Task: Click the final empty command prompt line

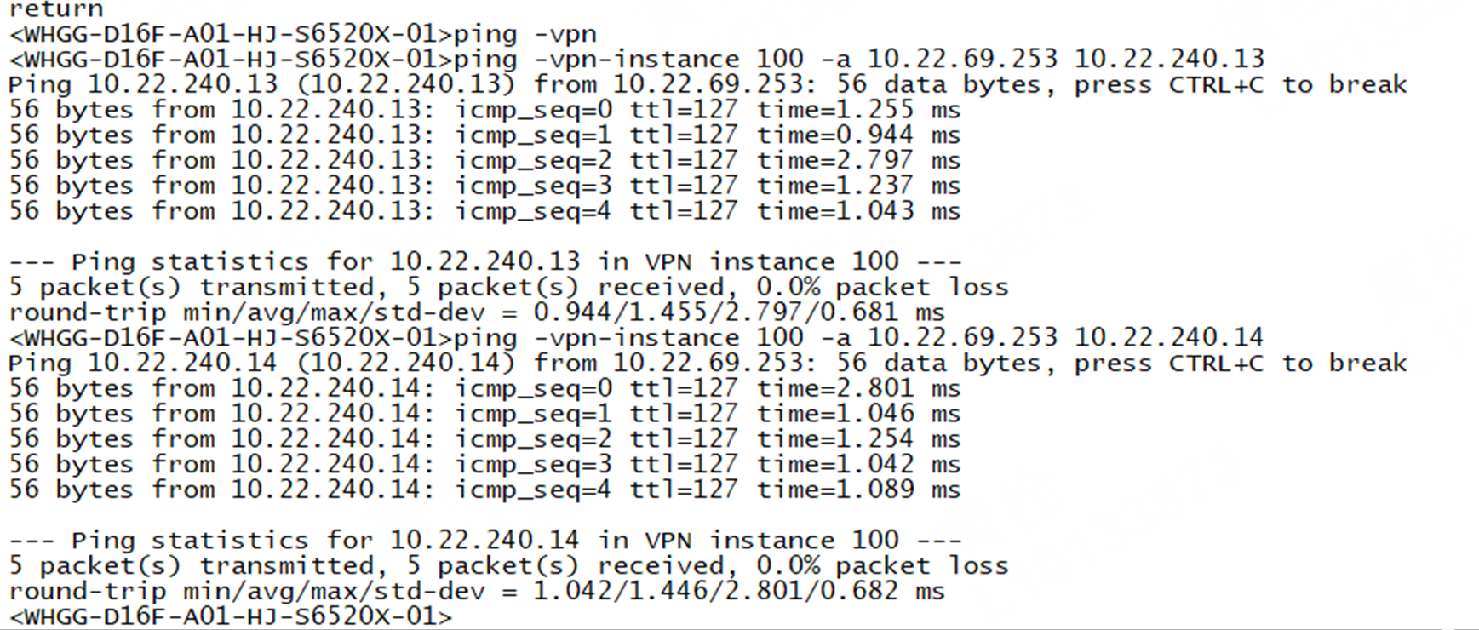Action: [x=231, y=616]
